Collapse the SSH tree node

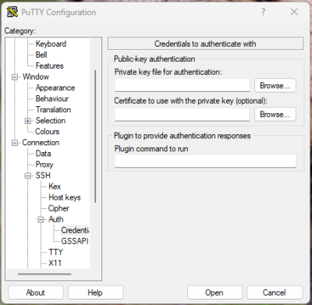[x=28, y=176]
